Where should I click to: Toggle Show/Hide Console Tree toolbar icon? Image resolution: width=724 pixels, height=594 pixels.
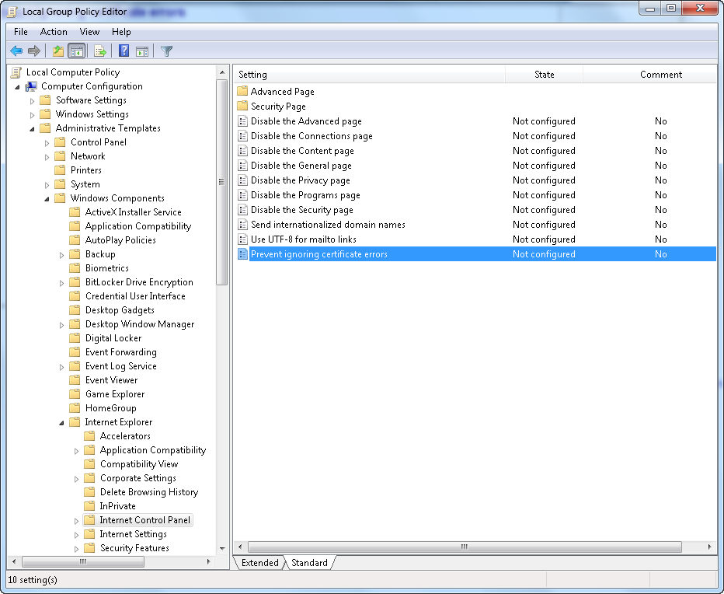(76, 51)
